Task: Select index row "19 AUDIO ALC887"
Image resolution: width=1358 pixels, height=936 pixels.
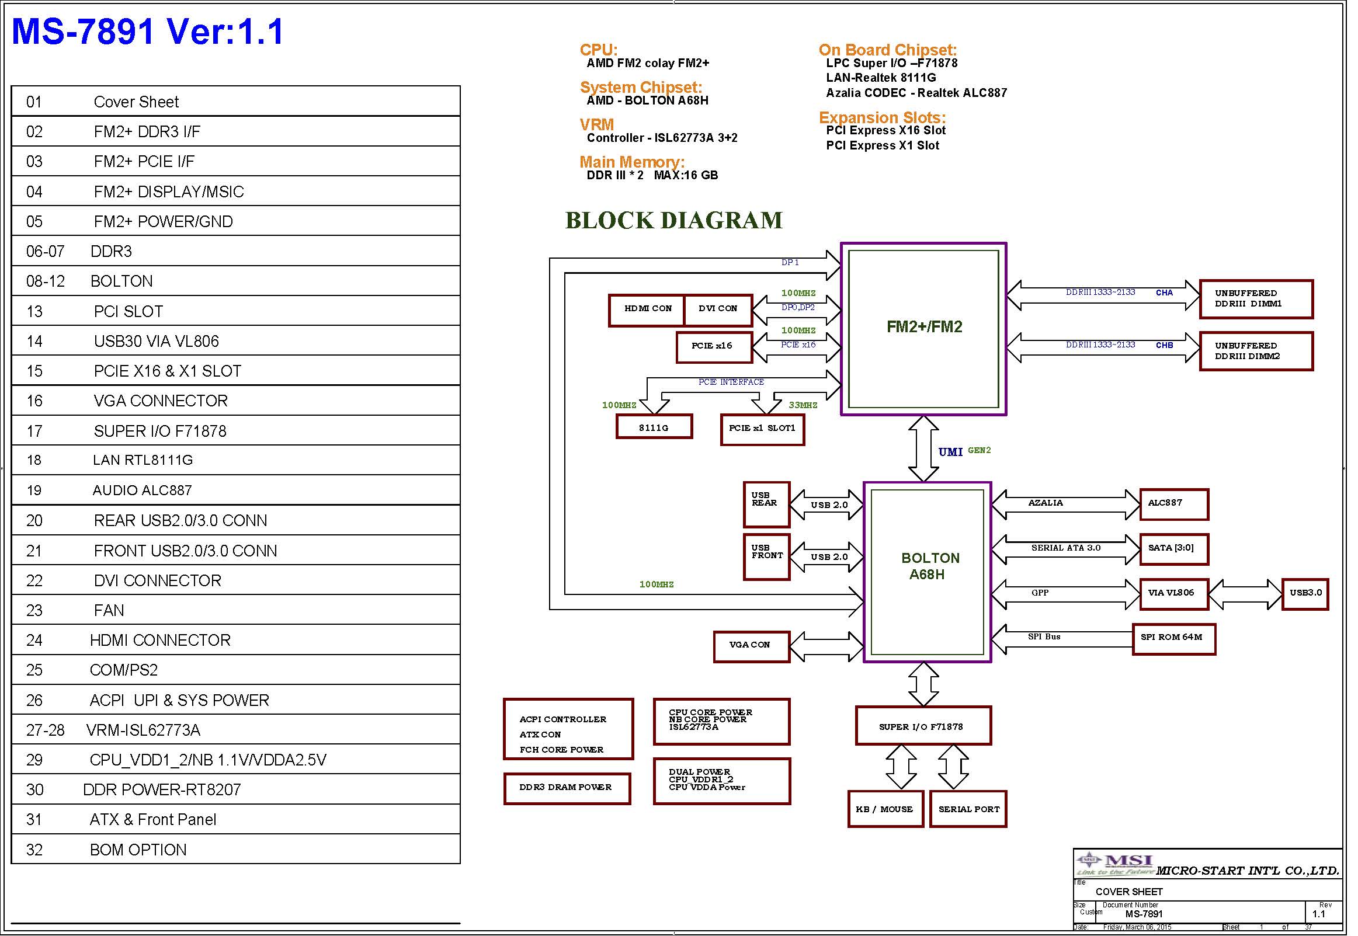Action: [x=236, y=490]
